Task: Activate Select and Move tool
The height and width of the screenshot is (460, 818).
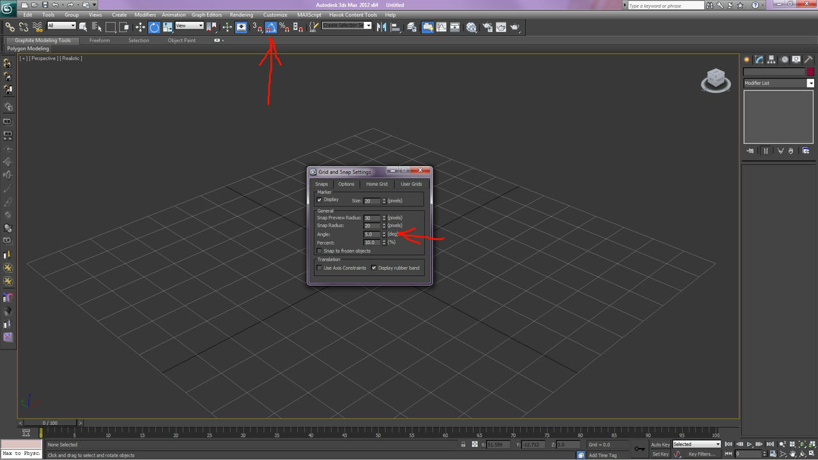Action: click(x=140, y=27)
